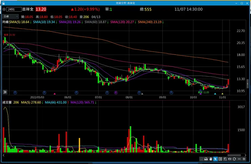Toggle the eye visibility icon
Screen dimensions: 251x164
tap(230, 159)
